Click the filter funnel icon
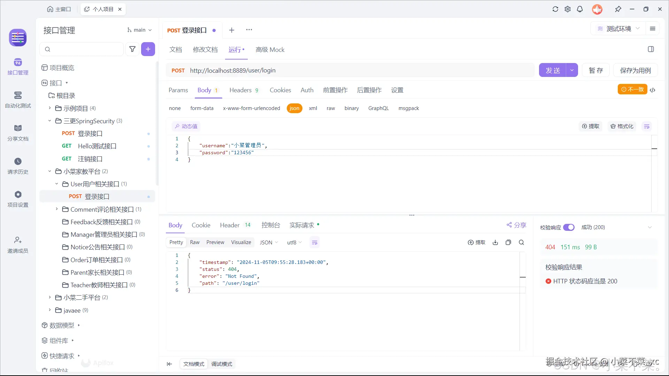This screenshot has height=376, width=669. click(x=132, y=49)
